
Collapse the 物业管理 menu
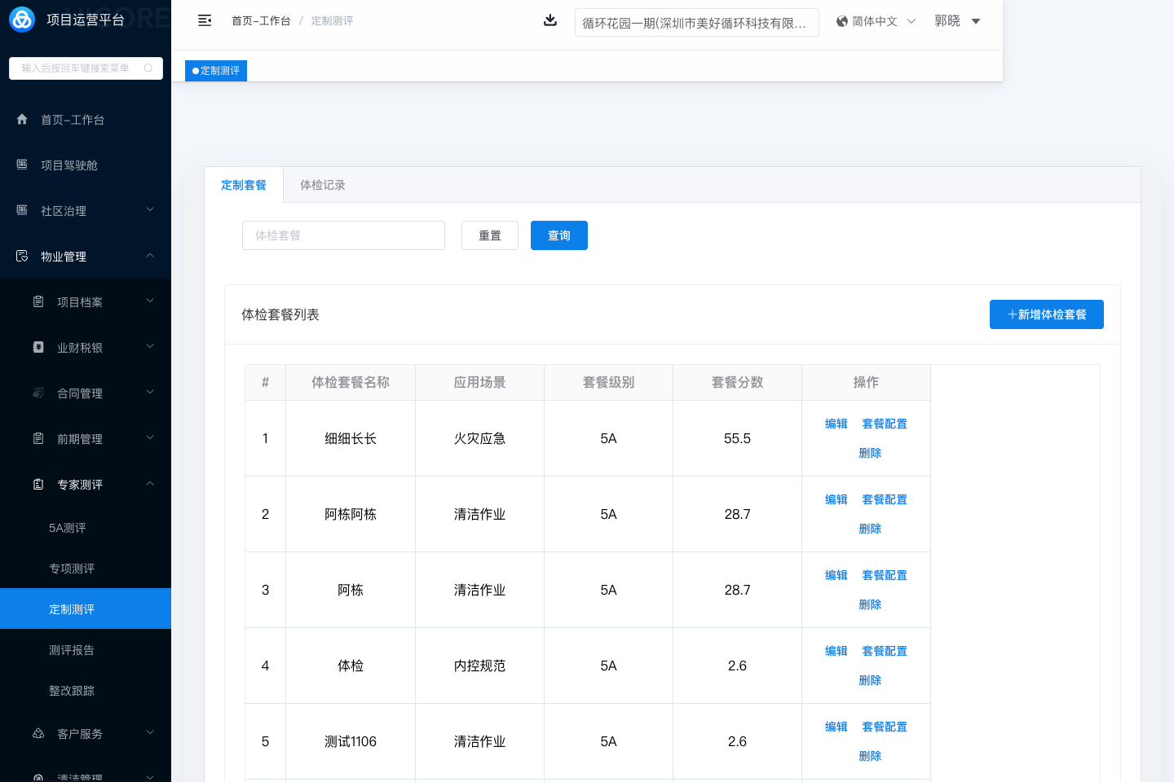(x=150, y=256)
